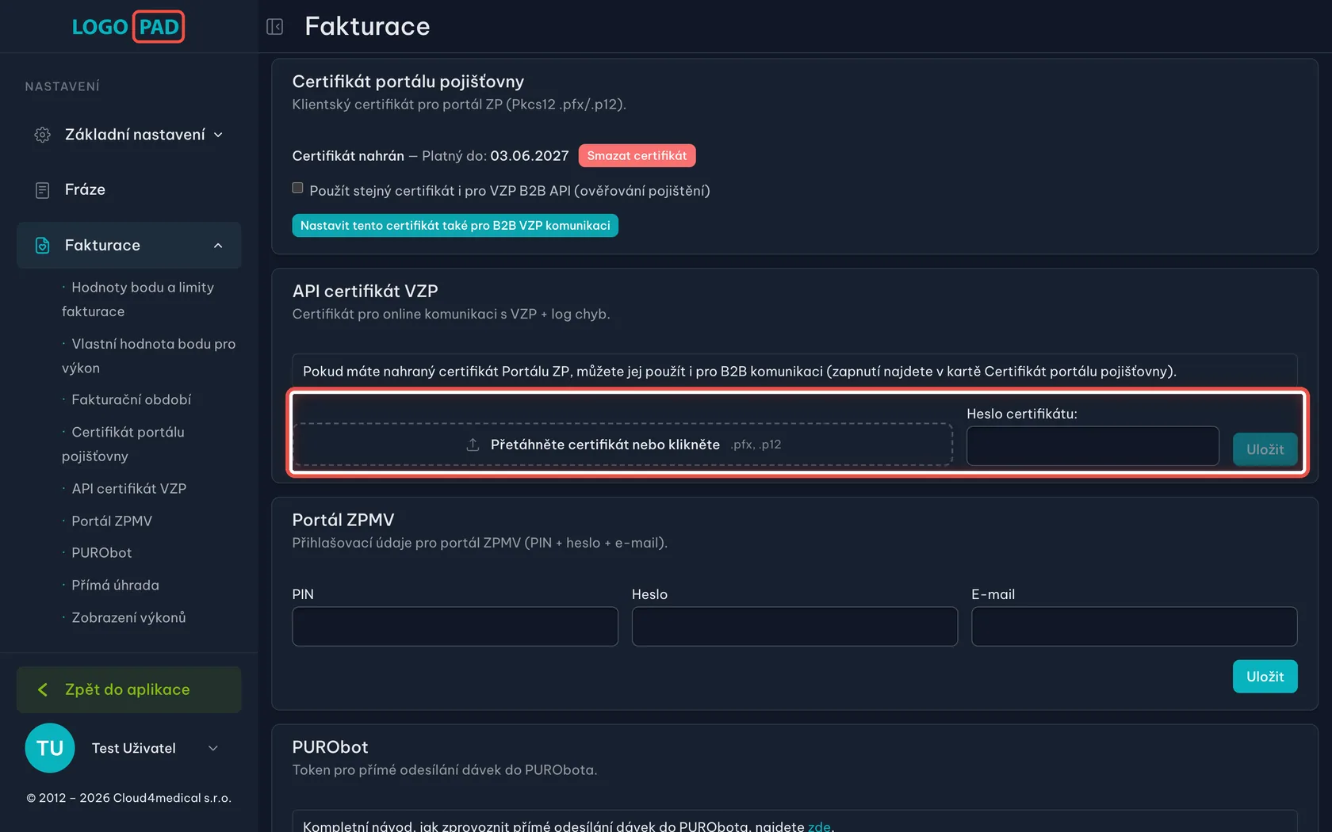Open Hodnoty bodu a limity fakturace
1332x832 pixels.
pyautogui.click(x=138, y=300)
